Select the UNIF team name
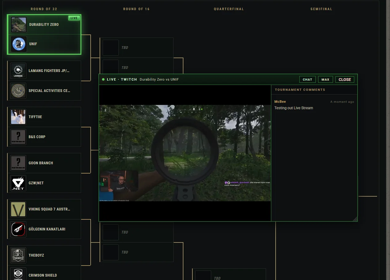The width and height of the screenshot is (390, 280). [x=33, y=44]
